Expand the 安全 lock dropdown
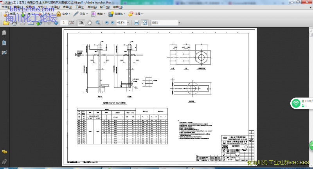This screenshot has width=313, height=169. click(70, 14)
